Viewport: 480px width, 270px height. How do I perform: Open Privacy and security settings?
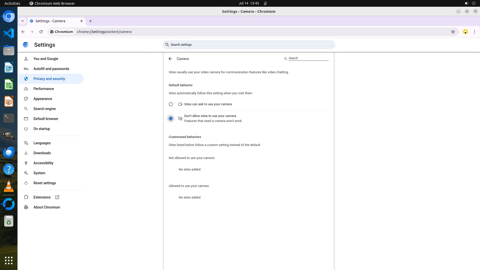click(49, 79)
